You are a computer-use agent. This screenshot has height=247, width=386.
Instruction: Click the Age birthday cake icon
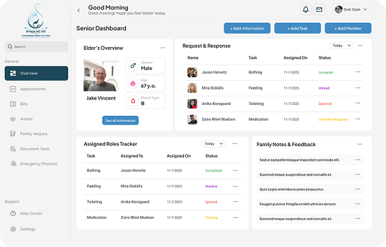click(133, 83)
